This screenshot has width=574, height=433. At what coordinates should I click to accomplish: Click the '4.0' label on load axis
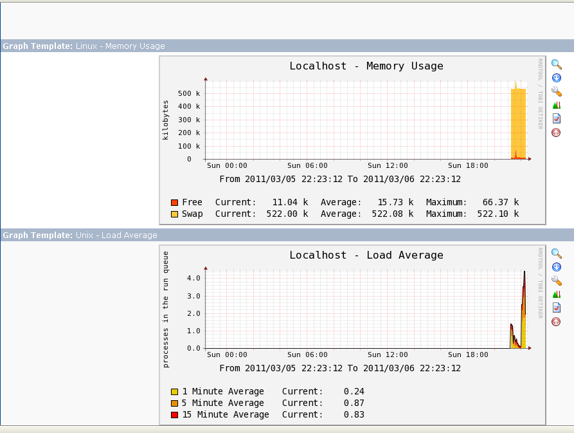pos(193,278)
